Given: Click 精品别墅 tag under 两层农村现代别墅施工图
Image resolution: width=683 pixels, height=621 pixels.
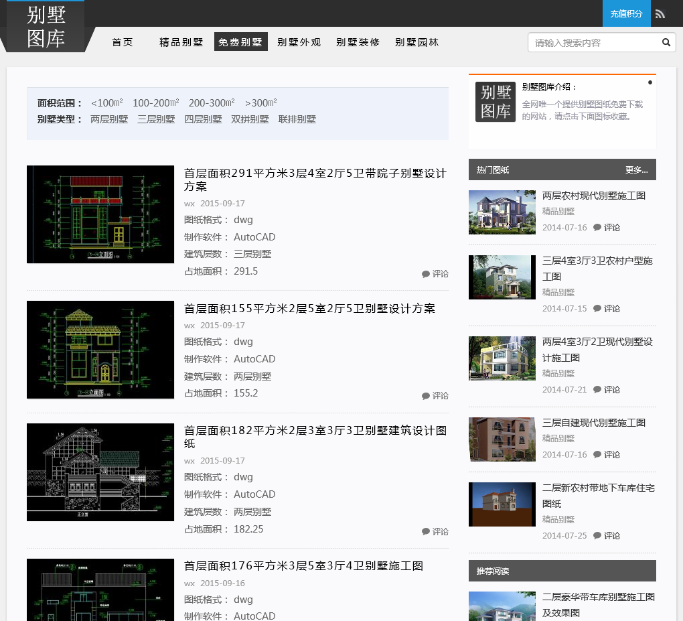Looking at the screenshot, I should (558, 212).
